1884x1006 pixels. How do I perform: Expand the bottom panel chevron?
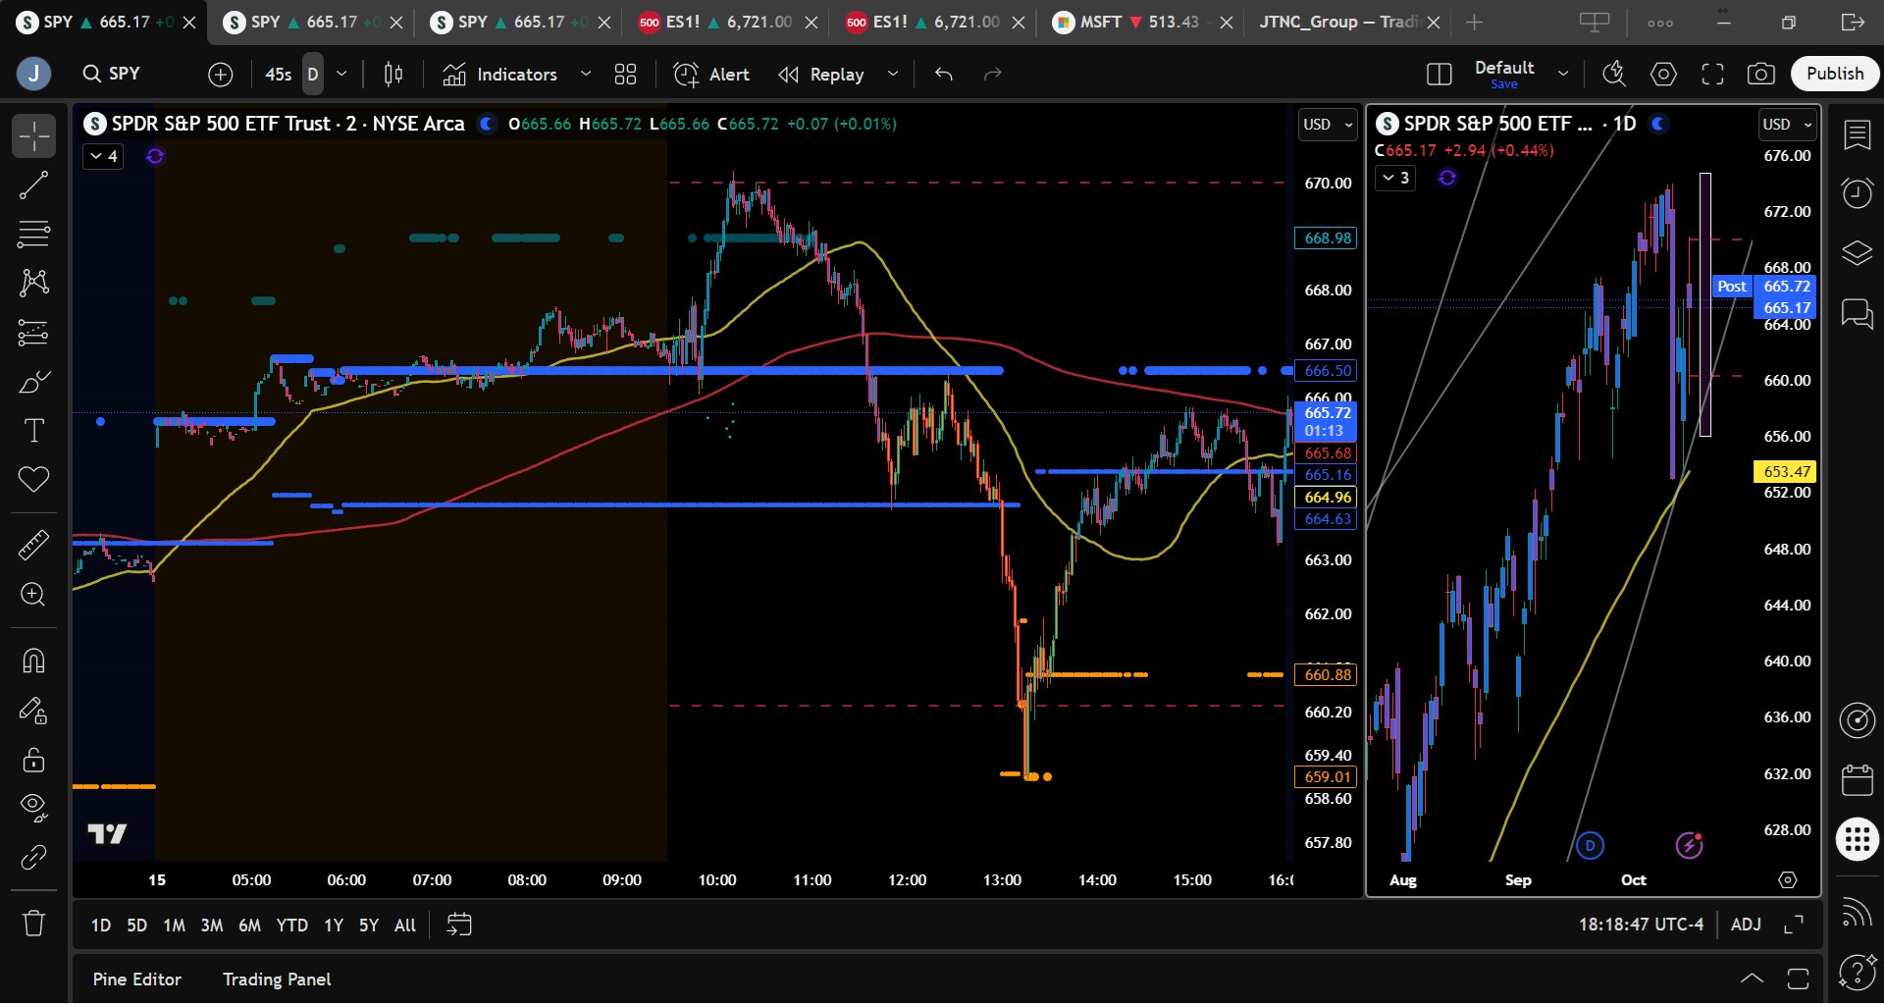[x=1752, y=979]
